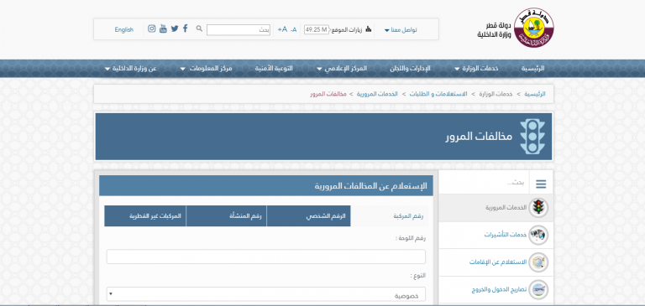Expand the خدمات الوزارة navigation menu
This screenshot has width=645, height=306.
[x=476, y=69]
